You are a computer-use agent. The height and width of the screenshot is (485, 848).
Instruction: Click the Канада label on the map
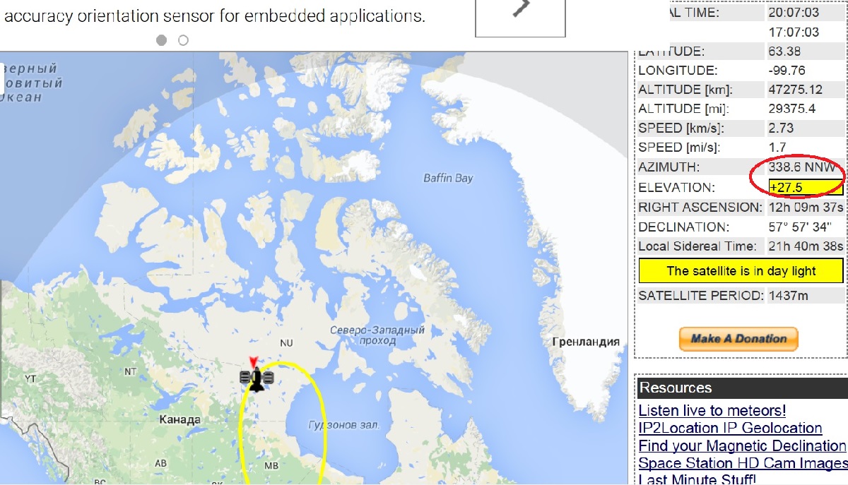coord(180,419)
